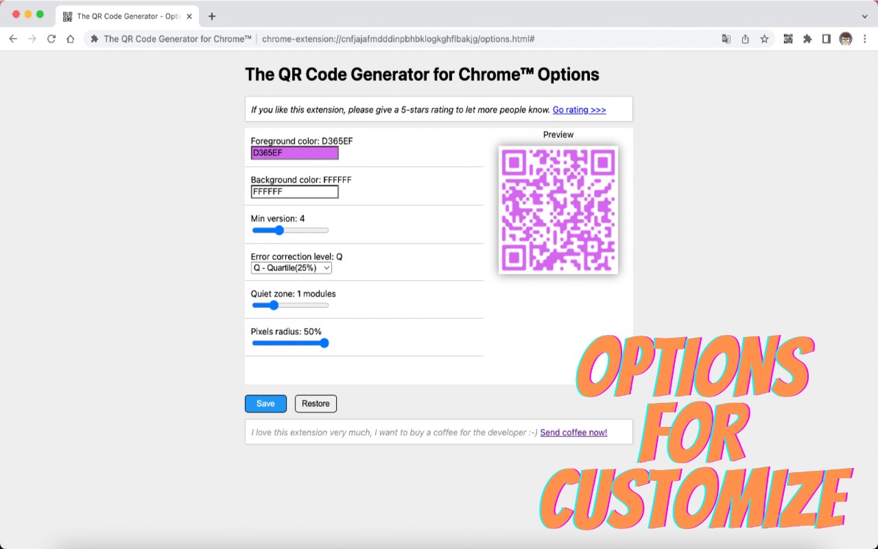Close the QR Code Generator tab

pos(188,16)
